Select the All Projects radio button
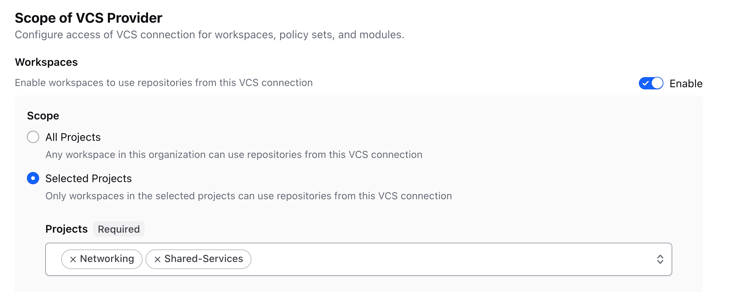Image resolution: width=734 pixels, height=292 pixels. (x=33, y=137)
